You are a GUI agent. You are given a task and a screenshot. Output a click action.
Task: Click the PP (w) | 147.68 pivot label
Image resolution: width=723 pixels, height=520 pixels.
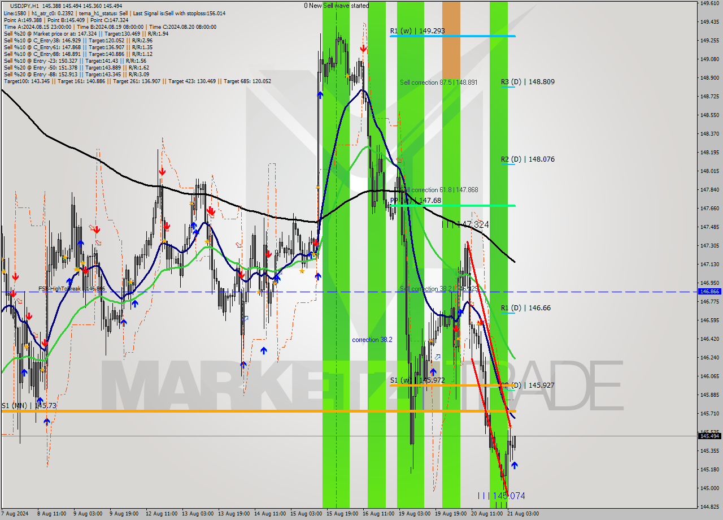point(416,201)
